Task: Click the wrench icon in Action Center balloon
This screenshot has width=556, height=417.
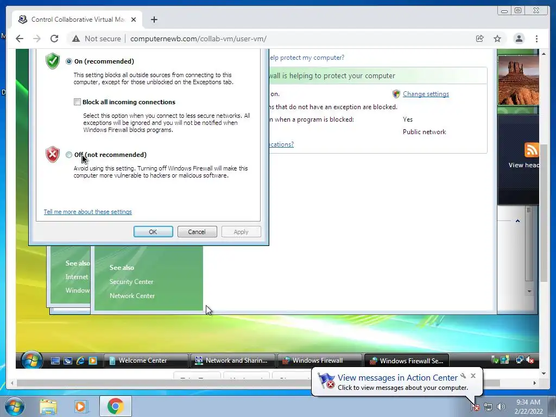Action: [463, 376]
